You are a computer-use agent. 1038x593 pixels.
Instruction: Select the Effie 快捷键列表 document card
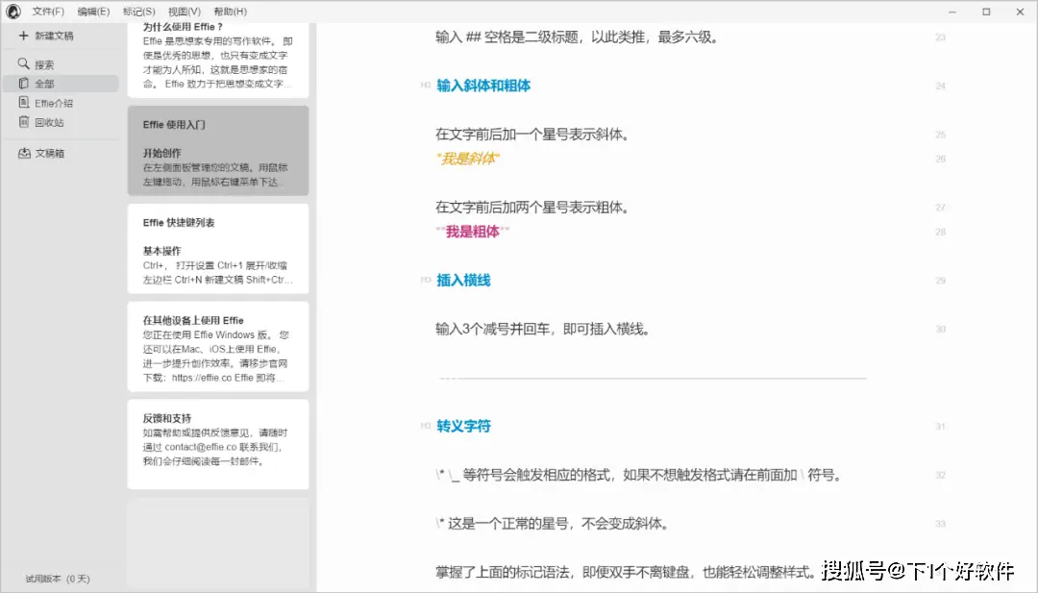[218, 248]
